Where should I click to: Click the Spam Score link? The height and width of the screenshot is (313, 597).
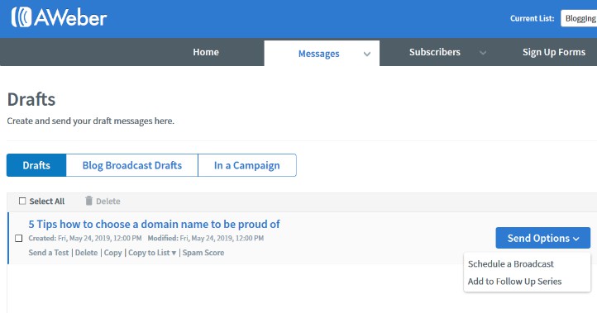click(203, 253)
